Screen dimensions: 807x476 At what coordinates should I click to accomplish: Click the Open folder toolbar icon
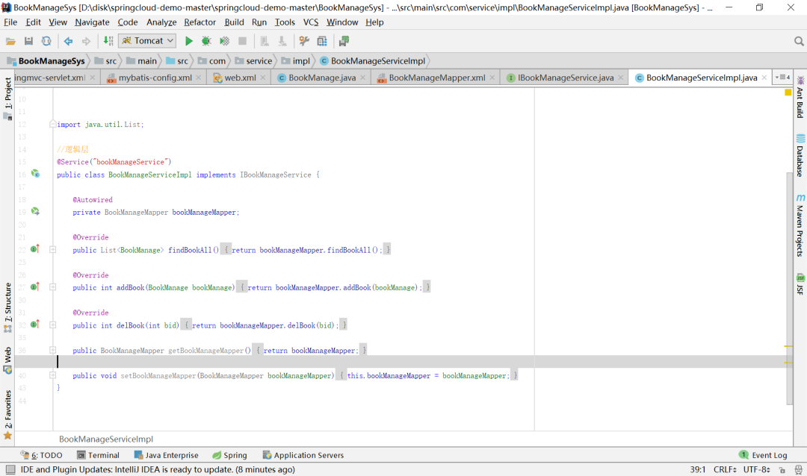[10, 41]
